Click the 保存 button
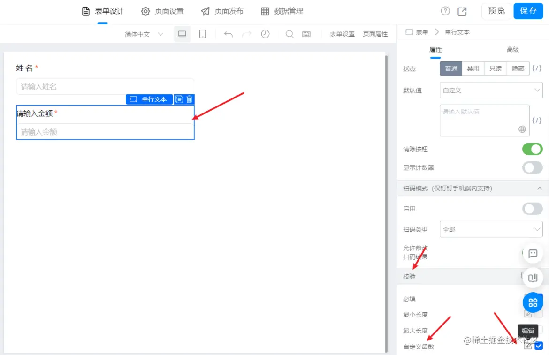This screenshot has height=355, width=549. click(x=528, y=11)
